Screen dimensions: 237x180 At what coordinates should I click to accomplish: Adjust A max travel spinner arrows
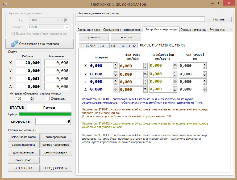tap(205, 89)
